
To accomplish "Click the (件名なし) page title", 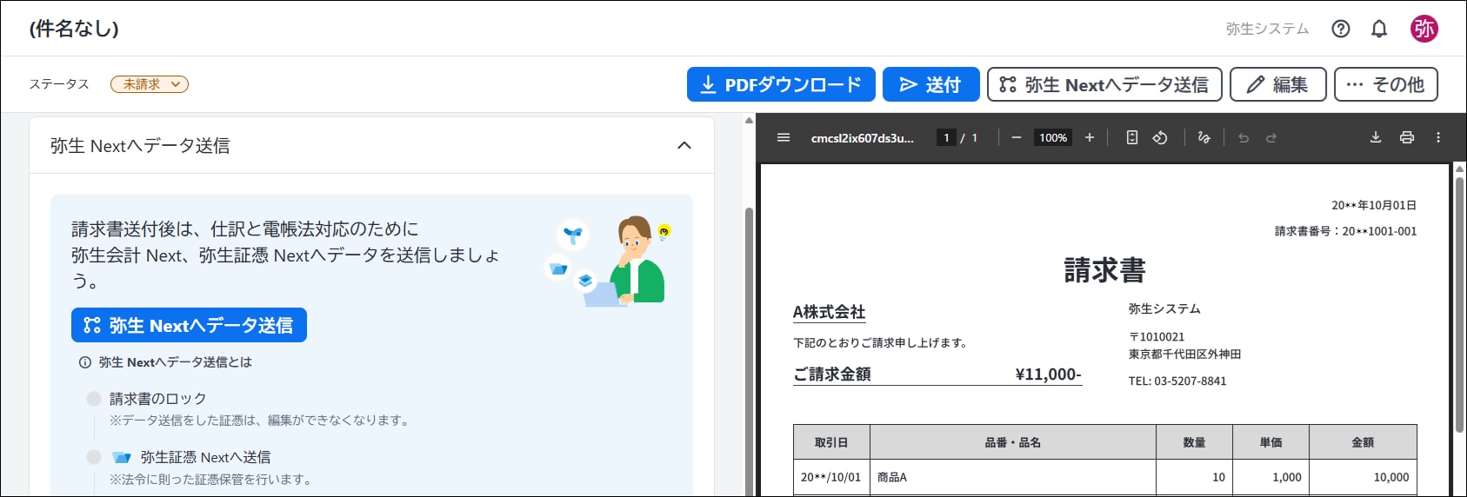I will 74,29.
